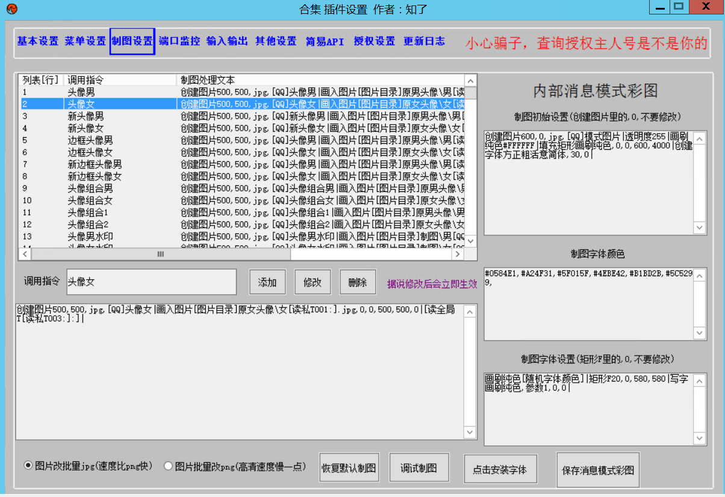Click the app icon in the title bar
This screenshot has width=725, height=497.
(x=11, y=8)
